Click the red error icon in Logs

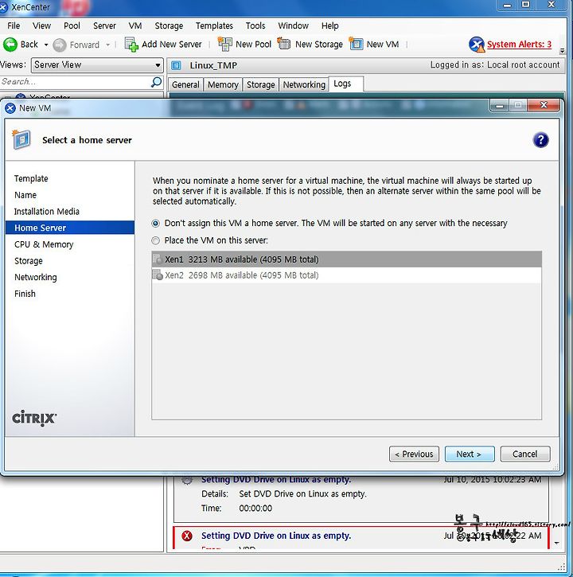point(187,536)
